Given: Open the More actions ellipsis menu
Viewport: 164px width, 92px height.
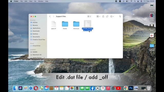Looking at the screenshot, I should (112, 16).
